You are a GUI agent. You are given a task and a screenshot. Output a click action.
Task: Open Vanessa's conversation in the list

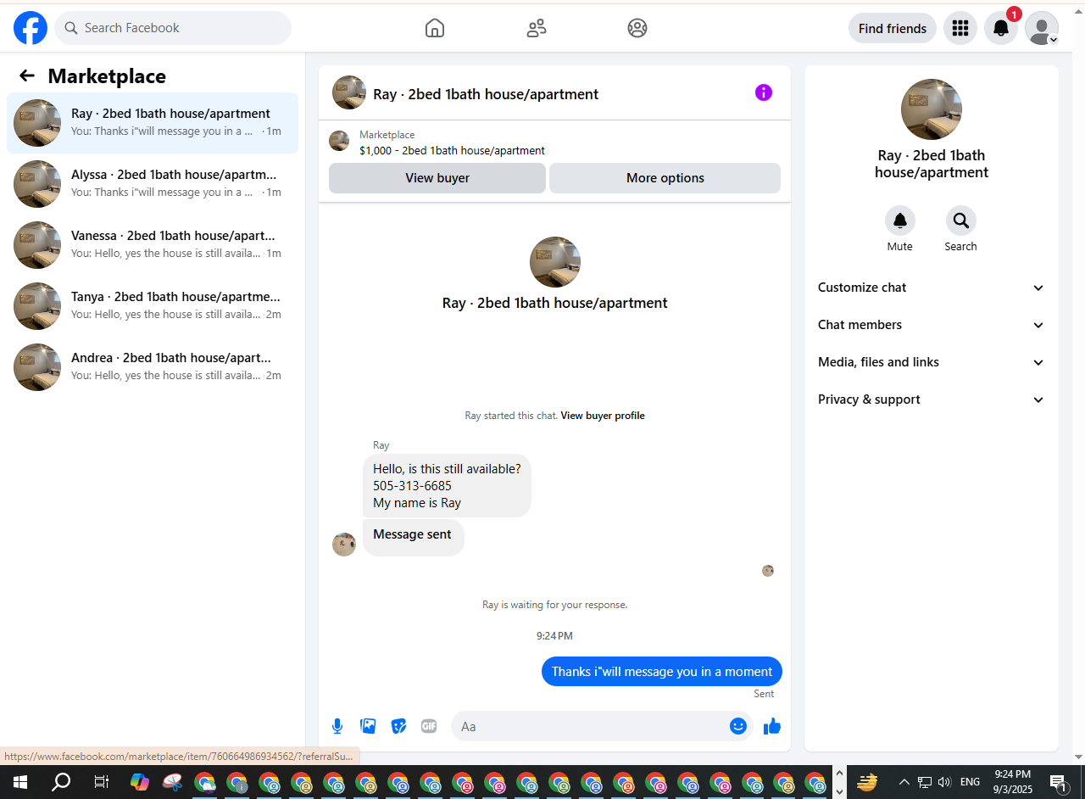point(153,245)
